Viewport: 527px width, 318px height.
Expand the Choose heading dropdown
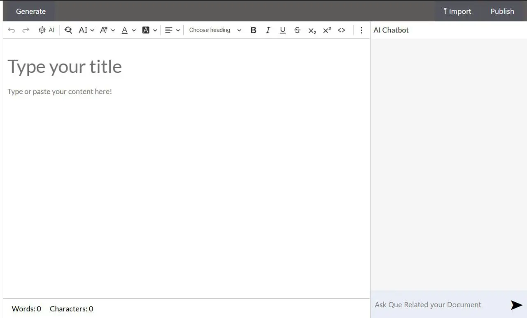(215, 30)
